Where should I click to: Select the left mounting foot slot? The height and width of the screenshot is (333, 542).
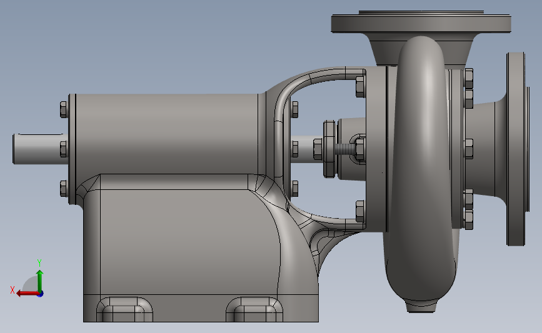click(125, 309)
